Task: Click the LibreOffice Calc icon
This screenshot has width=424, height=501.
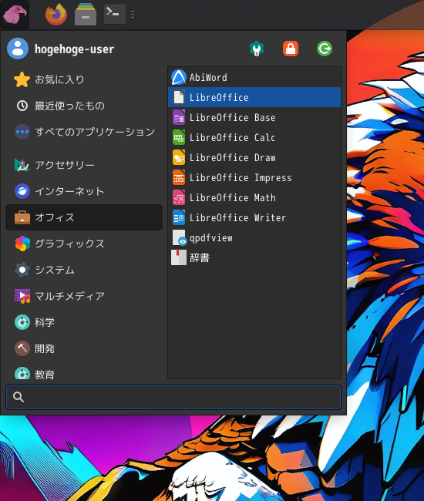Action: [x=179, y=137]
